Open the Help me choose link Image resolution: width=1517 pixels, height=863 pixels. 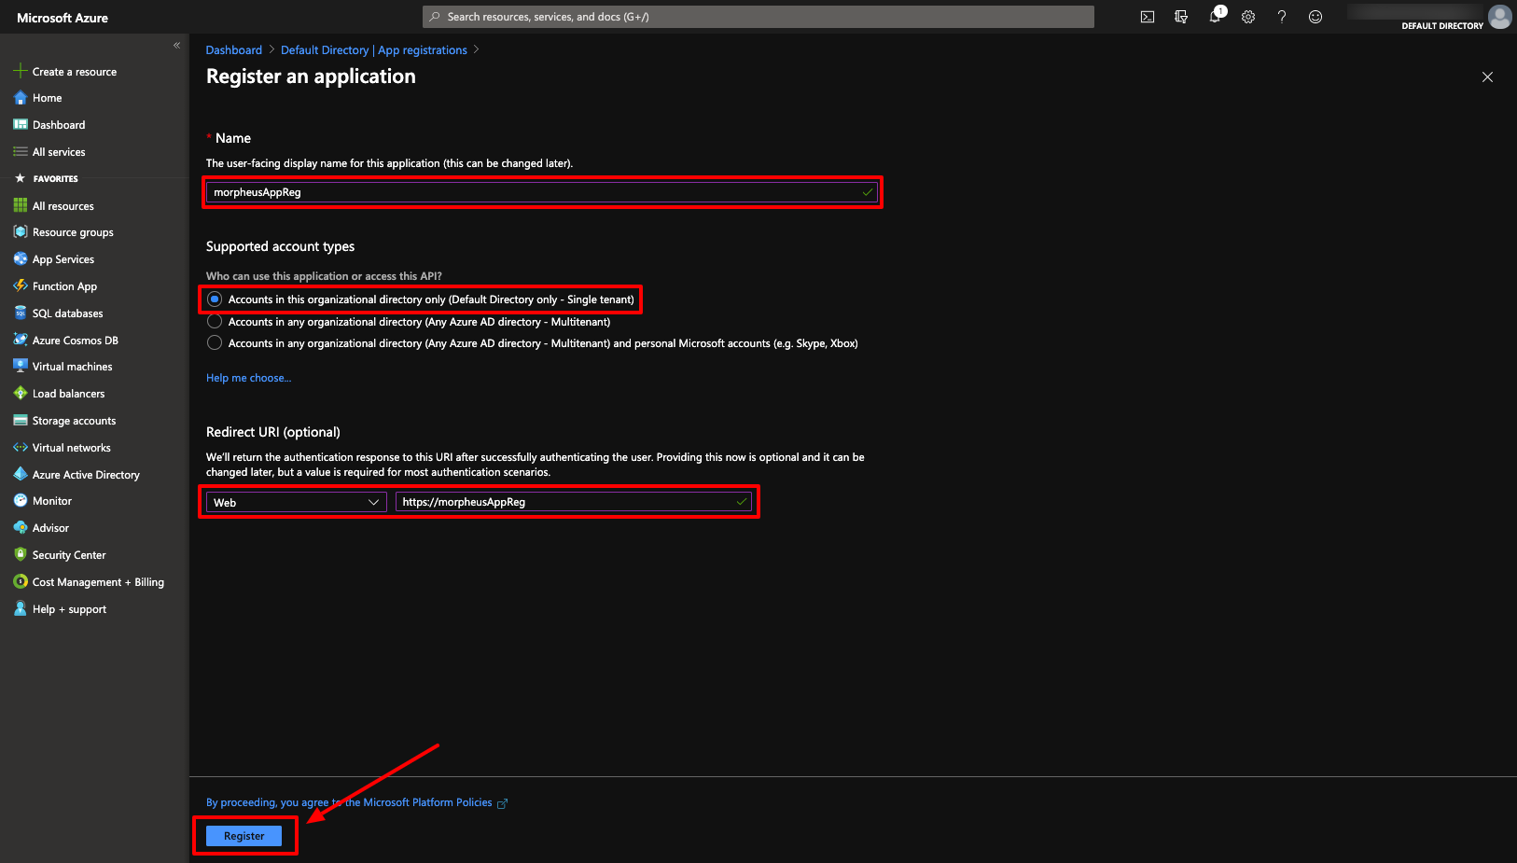248,377
